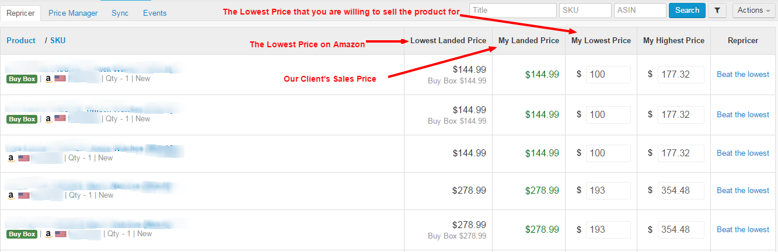Click the Amazon logo in third product row

[11, 158]
